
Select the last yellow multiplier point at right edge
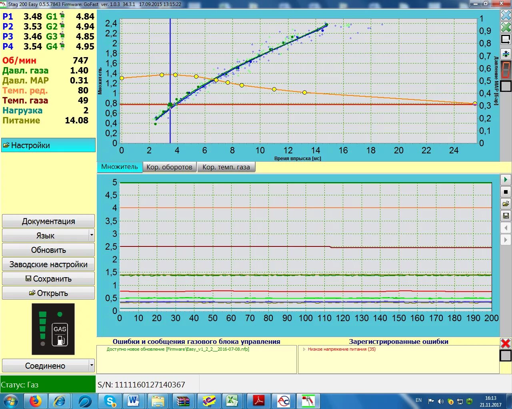tap(475, 104)
